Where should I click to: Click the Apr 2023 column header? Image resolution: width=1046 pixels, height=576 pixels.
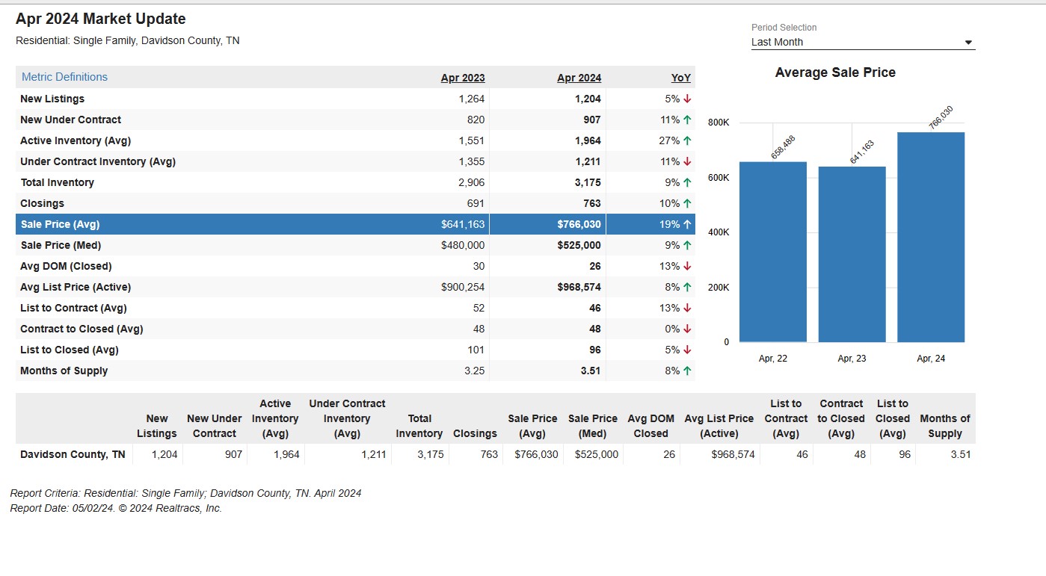[461, 77]
